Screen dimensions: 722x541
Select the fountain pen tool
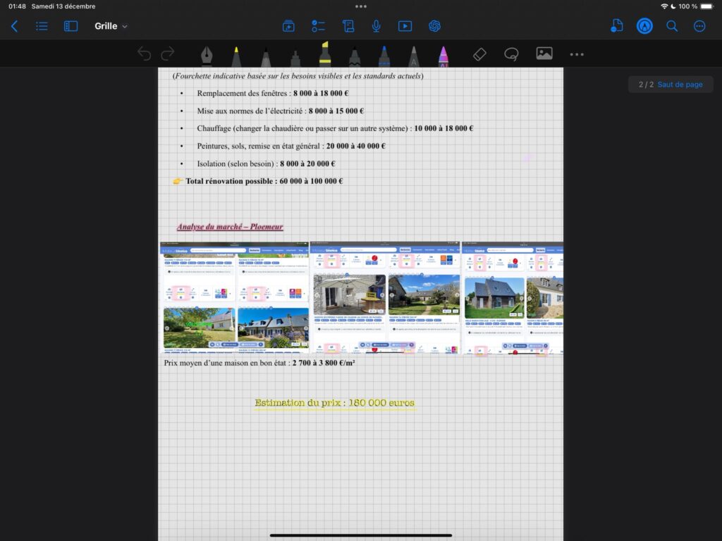pyautogui.click(x=207, y=55)
